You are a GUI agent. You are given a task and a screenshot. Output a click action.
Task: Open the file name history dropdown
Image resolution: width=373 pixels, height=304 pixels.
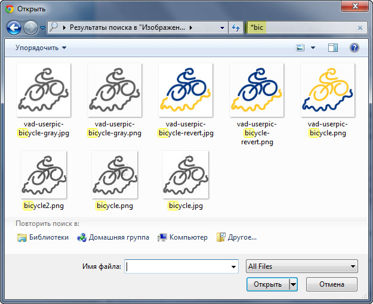233,266
